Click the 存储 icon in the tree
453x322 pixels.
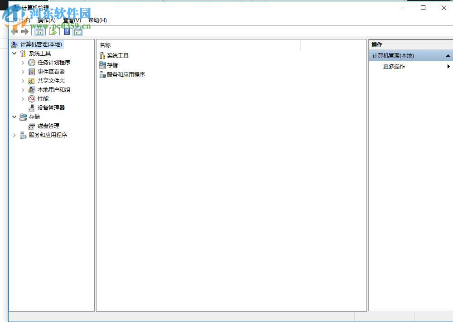coord(23,117)
